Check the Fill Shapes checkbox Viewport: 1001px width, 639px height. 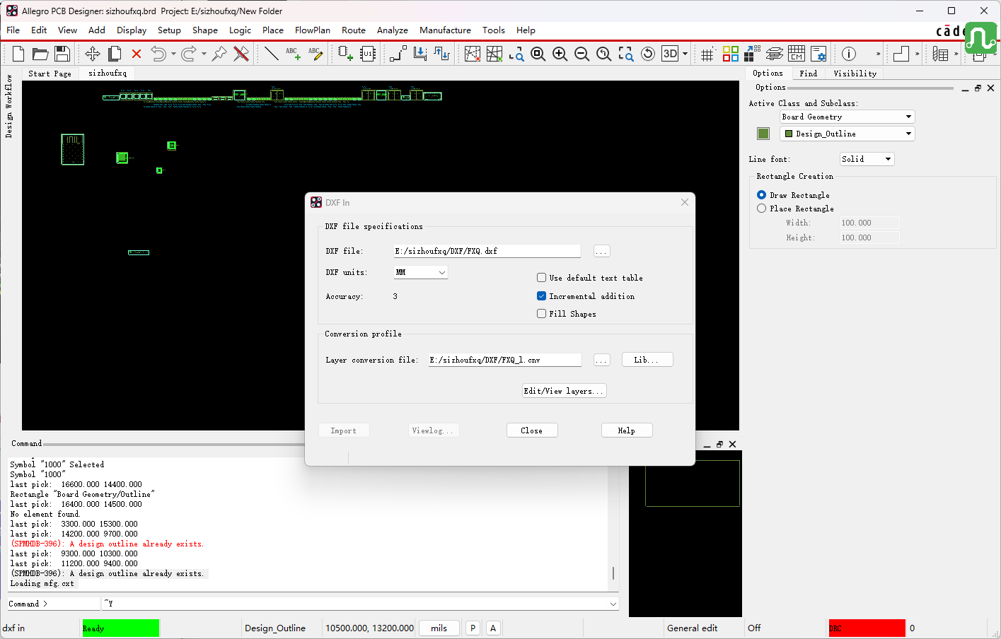click(x=542, y=314)
